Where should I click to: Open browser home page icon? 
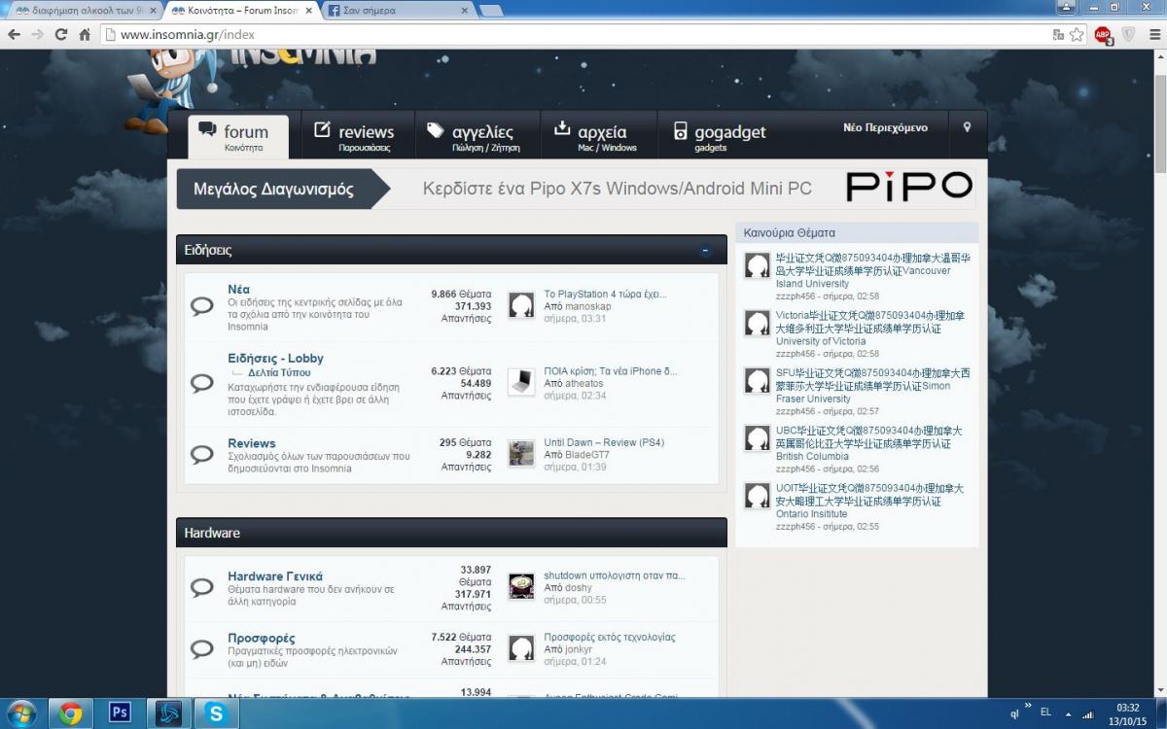tap(85, 34)
